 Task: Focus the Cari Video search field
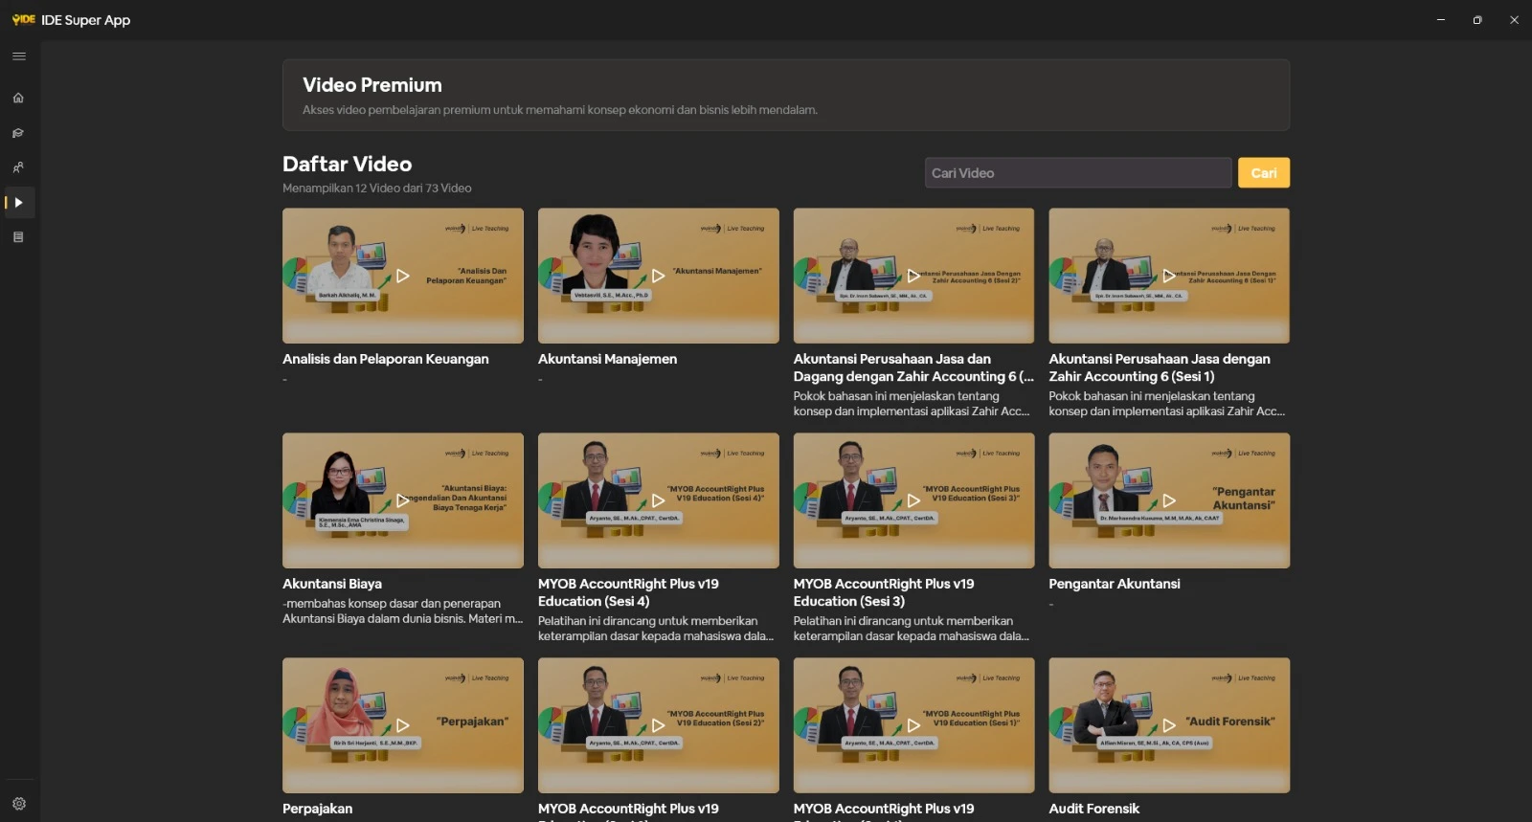point(1078,173)
